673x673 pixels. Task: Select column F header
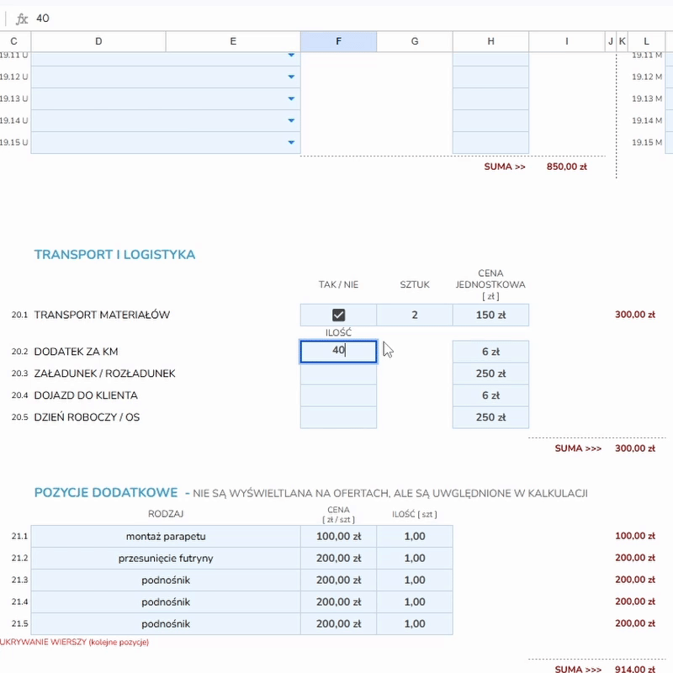338,41
